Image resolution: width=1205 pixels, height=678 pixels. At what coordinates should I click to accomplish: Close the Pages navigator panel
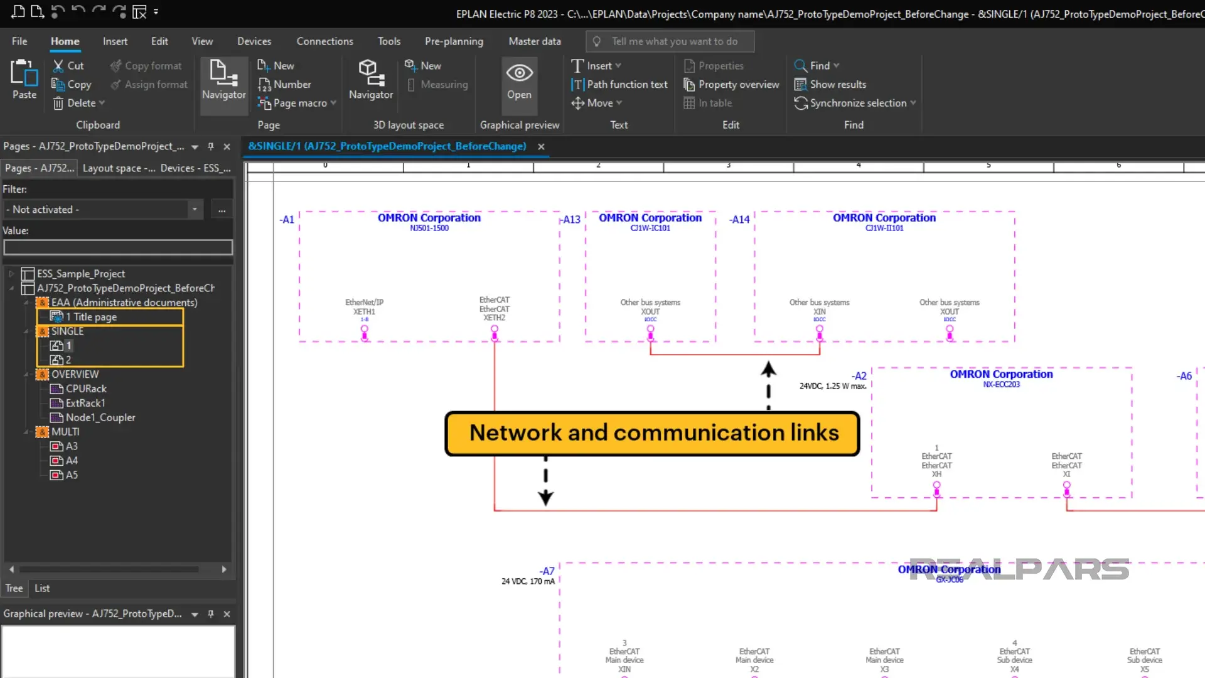point(227,146)
